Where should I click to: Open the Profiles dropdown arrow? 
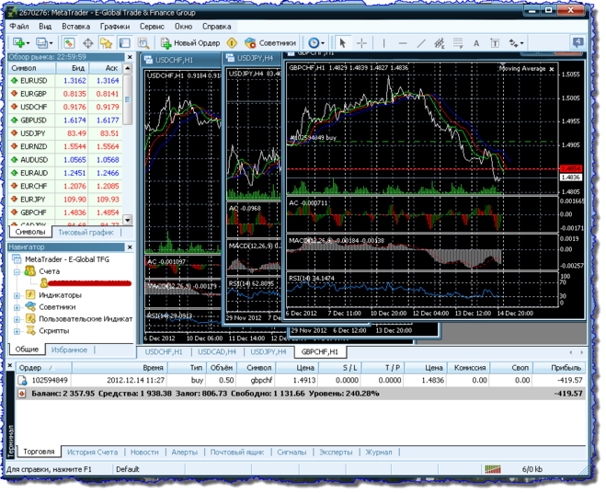tap(51, 43)
